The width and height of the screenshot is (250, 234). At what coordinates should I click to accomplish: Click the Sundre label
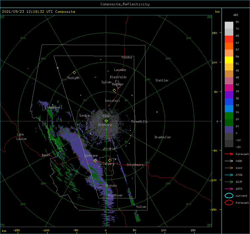[84, 115]
